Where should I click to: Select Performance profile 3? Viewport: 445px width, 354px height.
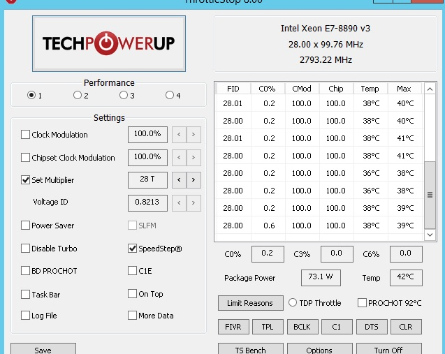tap(124, 95)
